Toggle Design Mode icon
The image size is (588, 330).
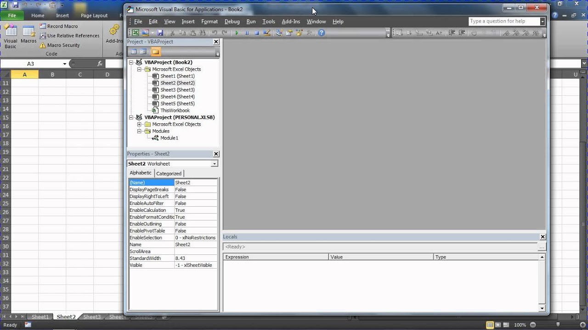click(x=267, y=33)
